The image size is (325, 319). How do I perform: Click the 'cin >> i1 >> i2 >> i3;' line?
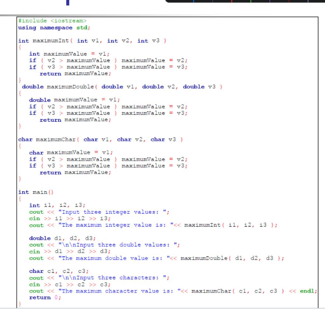point(70,218)
